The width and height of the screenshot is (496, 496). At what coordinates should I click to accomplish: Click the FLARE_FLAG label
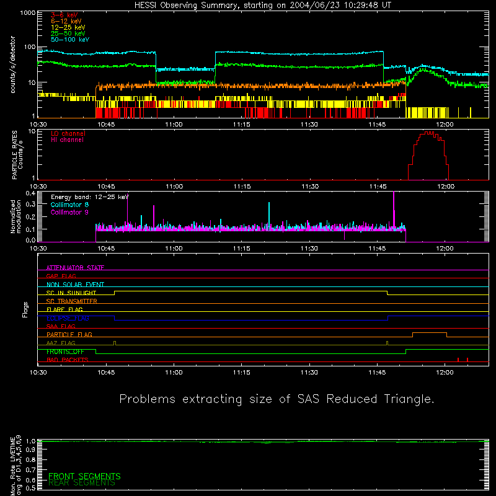tap(64, 309)
